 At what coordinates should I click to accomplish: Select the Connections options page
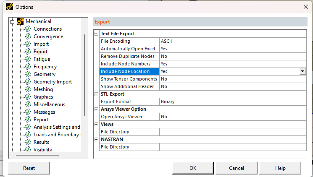[48, 29]
